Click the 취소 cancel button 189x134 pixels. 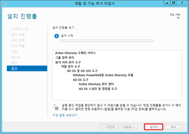coord(173,127)
